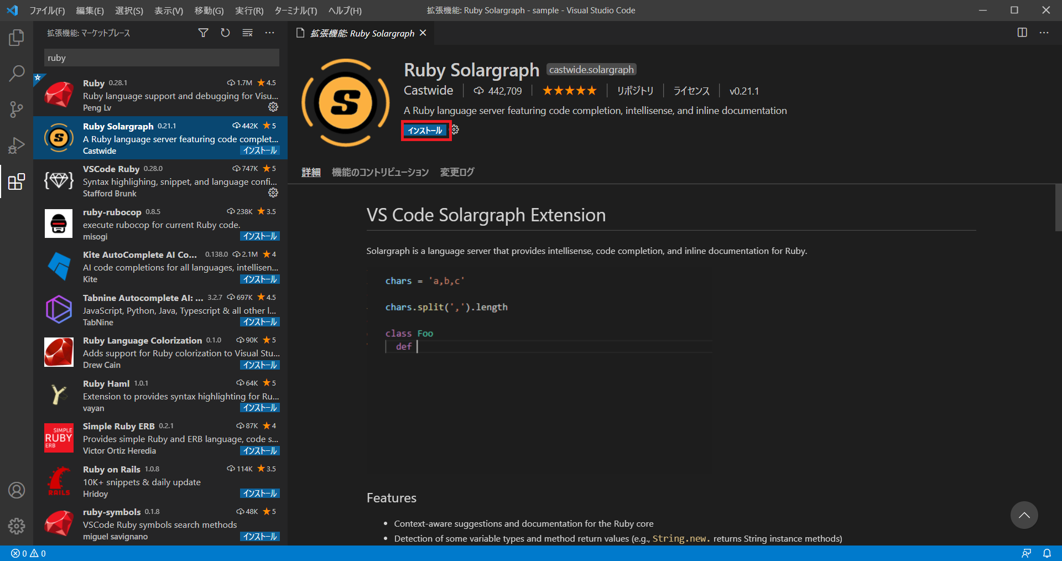Image resolution: width=1062 pixels, height=561 pixels.
Task: Clear extension search results
Action: pyautogui.click(x=247, y=33)
